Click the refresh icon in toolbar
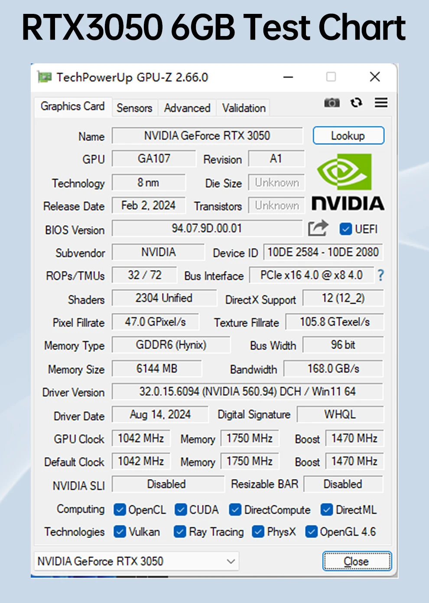Image resolution: width=429 pixels, height=603 pixels. (x=356, y=103)
